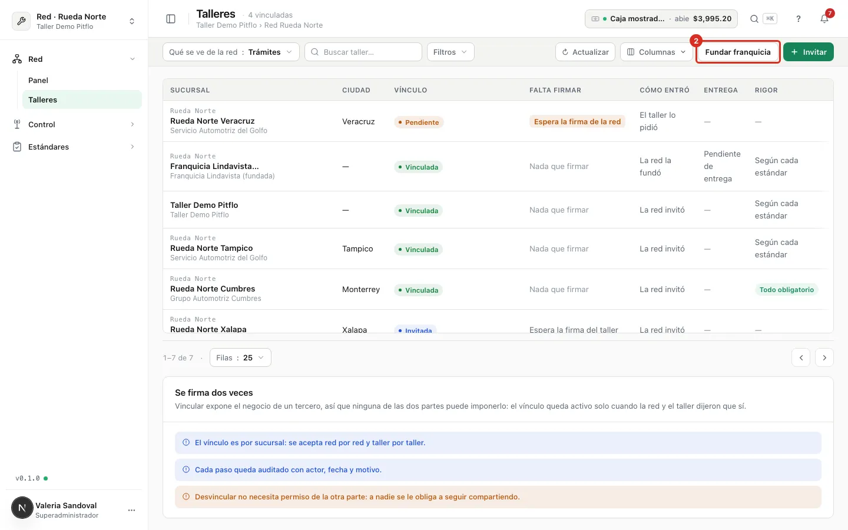This screenshot has height=530, width=848.
Task: Click the Actualizar button
Action: point(585,52)
